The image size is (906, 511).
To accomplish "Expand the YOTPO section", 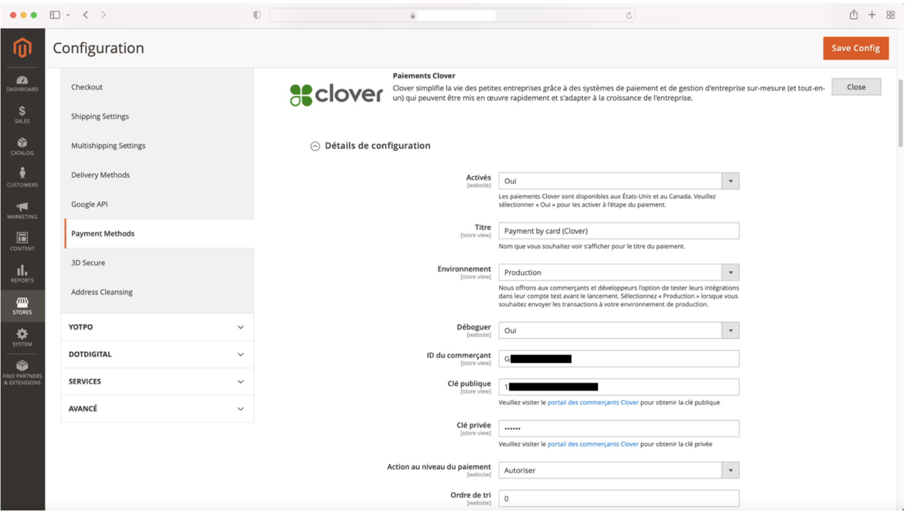I will pos(157,327).
